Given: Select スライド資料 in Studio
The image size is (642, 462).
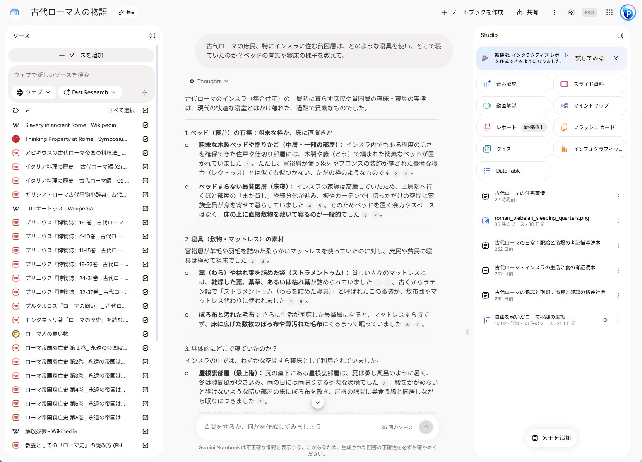Looking at the screenshot, I should (590, 84).
